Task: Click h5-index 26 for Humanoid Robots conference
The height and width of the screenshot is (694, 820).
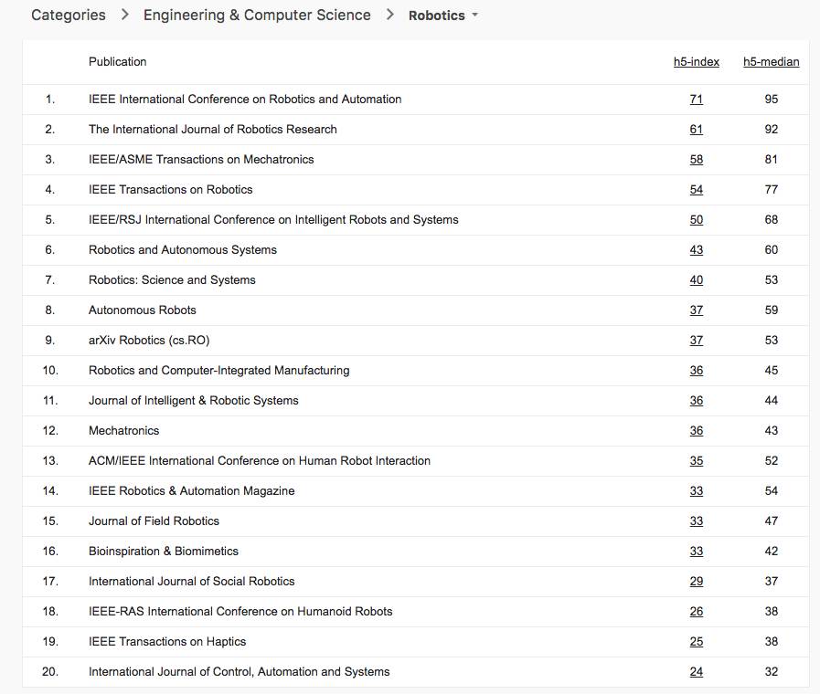Action: pos(697,611)
